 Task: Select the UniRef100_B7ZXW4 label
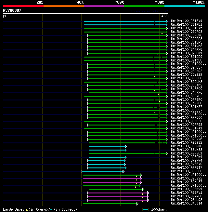coord(187,161)
